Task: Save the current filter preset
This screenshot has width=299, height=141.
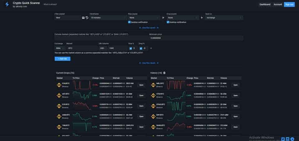Action: (x=83, y=18)
